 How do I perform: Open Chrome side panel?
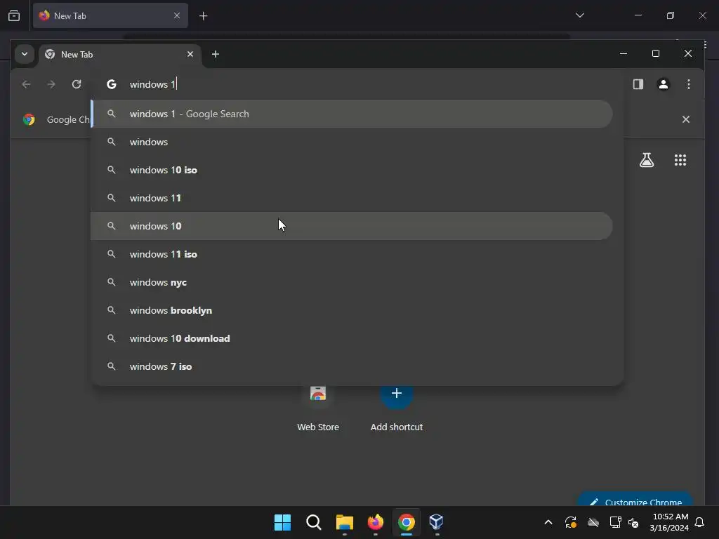click(638, 84)
